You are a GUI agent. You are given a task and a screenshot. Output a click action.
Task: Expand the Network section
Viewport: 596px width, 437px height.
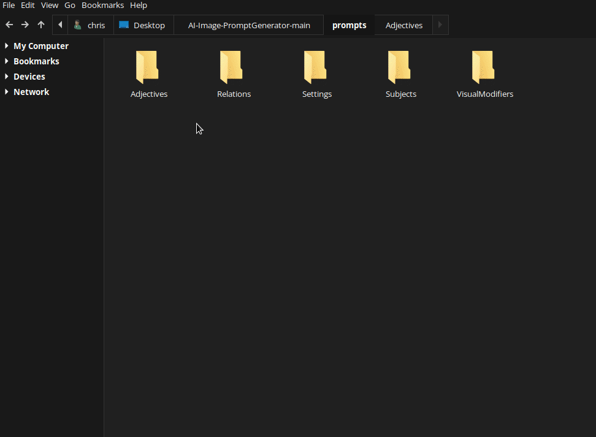coord(7,92)
